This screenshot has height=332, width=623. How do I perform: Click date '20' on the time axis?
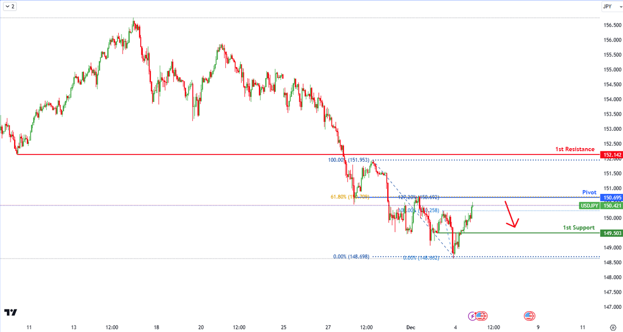(201, 328)
